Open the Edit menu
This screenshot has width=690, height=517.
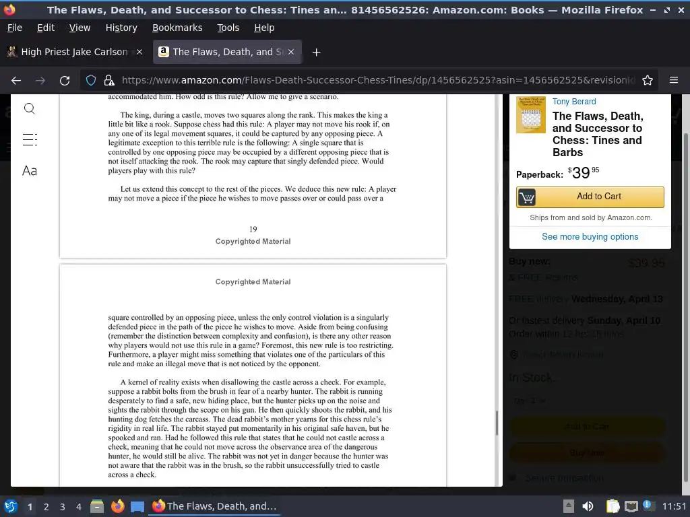click(x=46, y=28)
